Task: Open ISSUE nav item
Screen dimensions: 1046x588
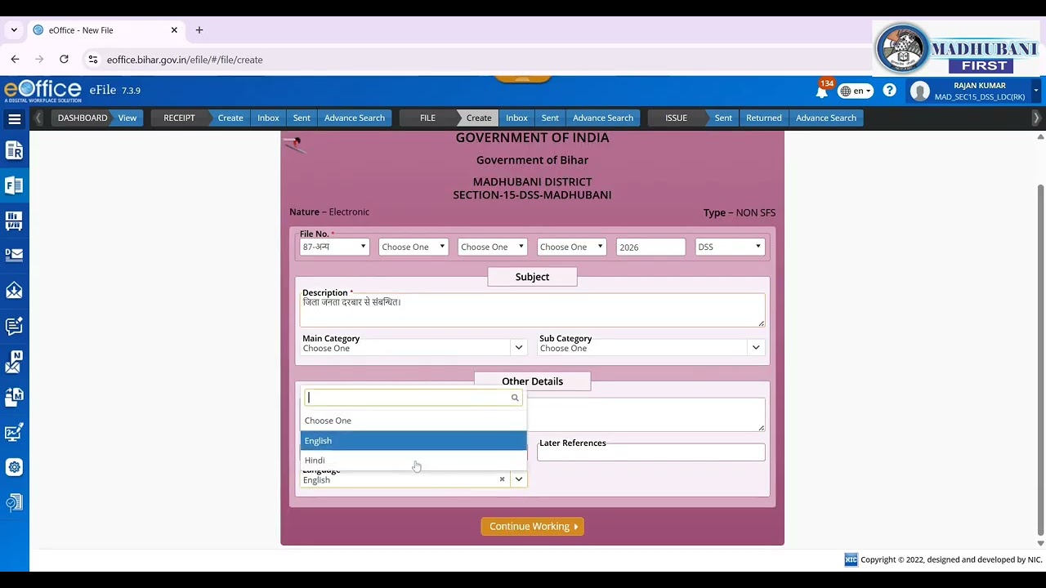Action: tap(676, 118)
